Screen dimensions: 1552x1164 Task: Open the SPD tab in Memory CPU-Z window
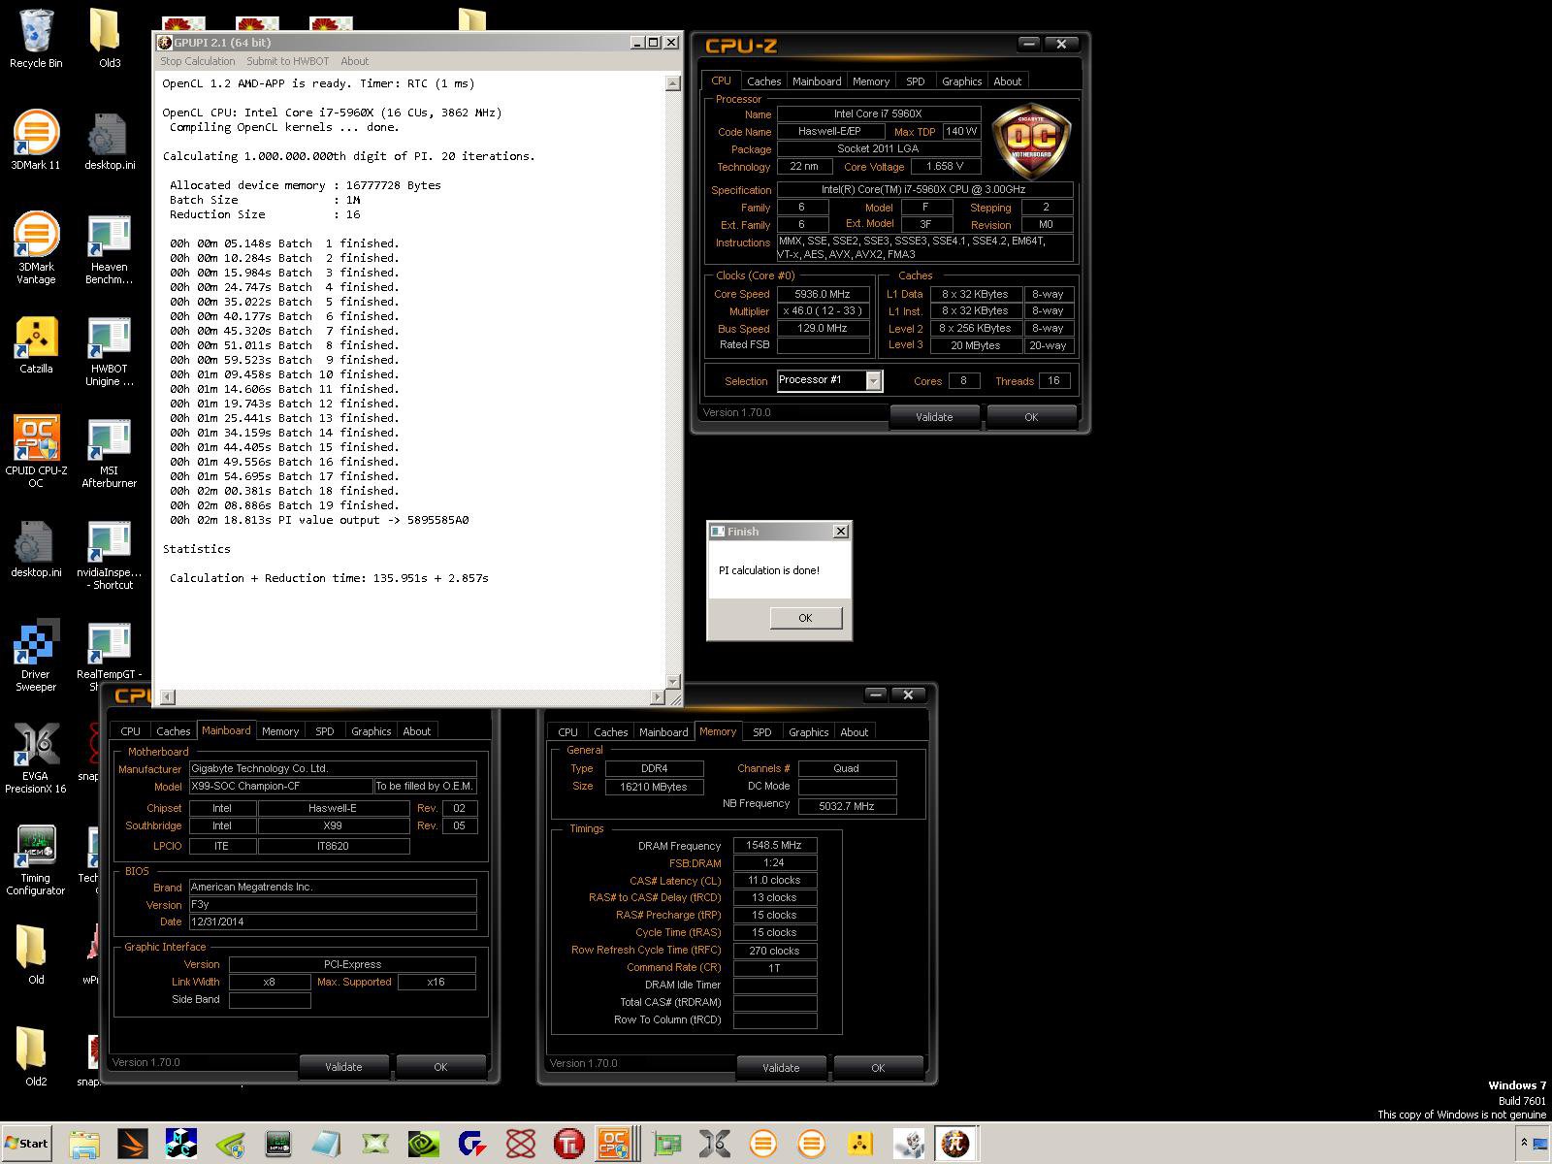761,732
